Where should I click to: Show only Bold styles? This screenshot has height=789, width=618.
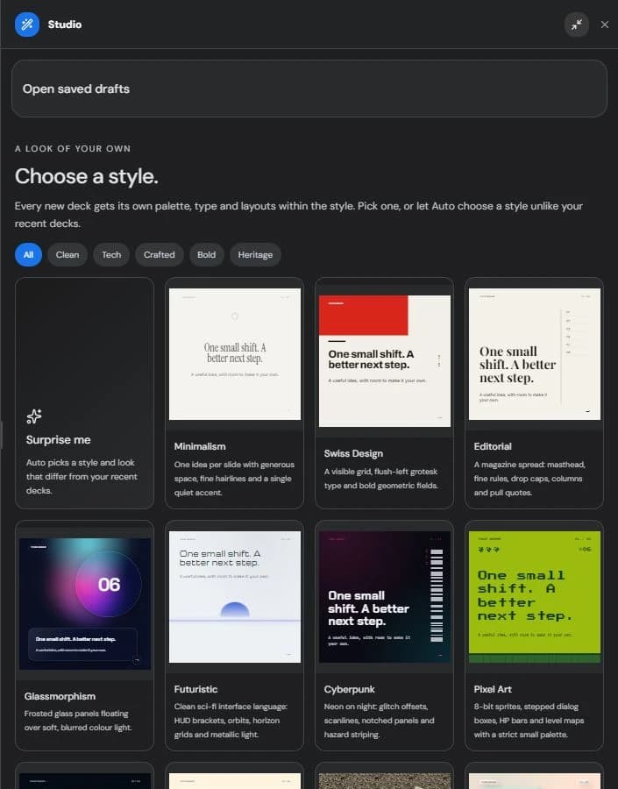[x=206, y=254]
